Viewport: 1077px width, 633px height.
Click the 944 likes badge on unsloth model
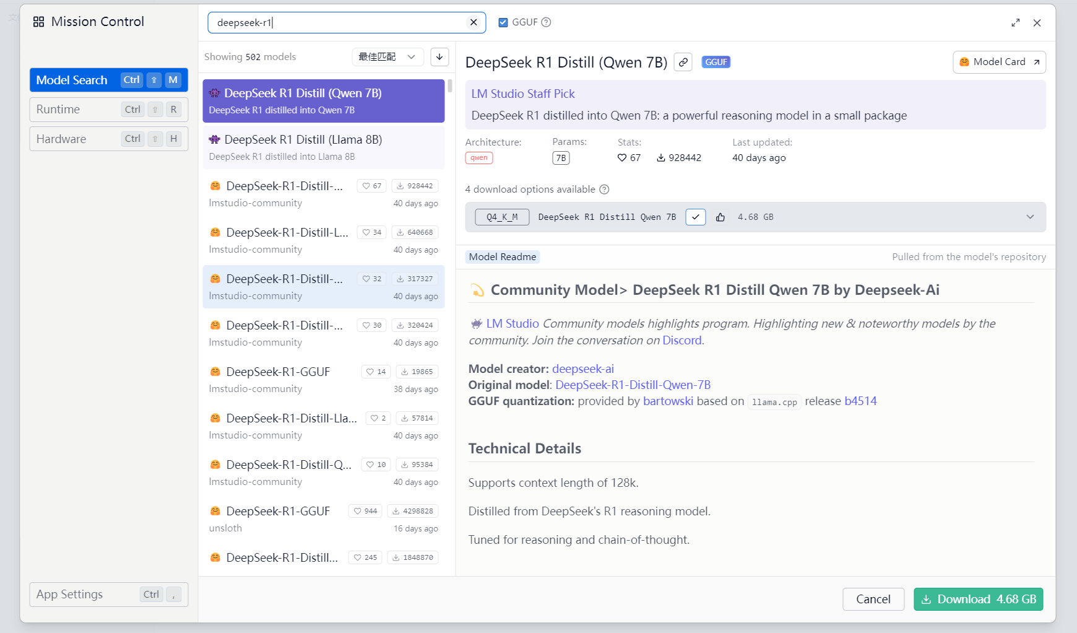tap(365, 511)
